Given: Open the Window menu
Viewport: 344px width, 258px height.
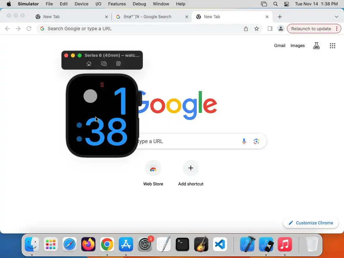Looking at the screenshot, I should point(161,4).
